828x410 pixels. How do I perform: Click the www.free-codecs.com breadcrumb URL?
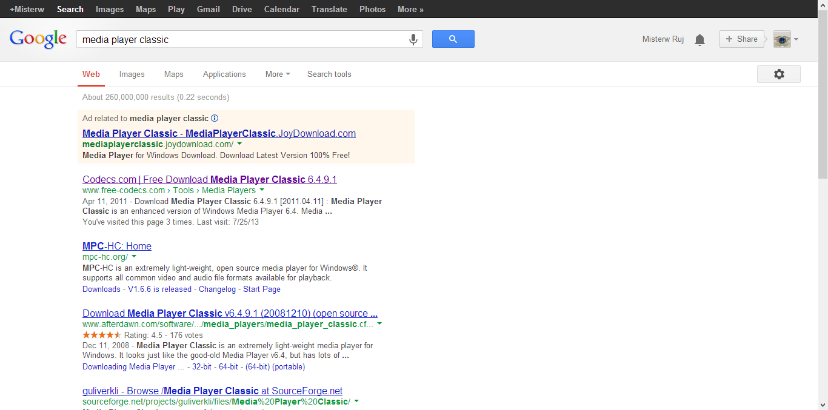[124, 190]
